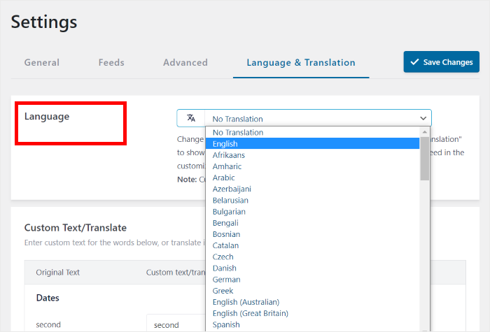Viewport: 490px width, 332px height.
Task: Expand the language dropdown chevron
Action: (x=423, y=119)
